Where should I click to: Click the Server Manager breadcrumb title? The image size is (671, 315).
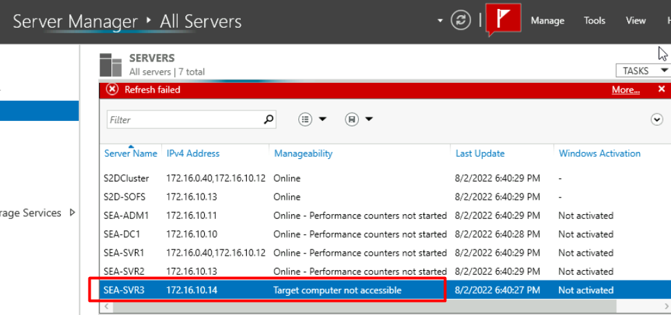pos(75,21)
